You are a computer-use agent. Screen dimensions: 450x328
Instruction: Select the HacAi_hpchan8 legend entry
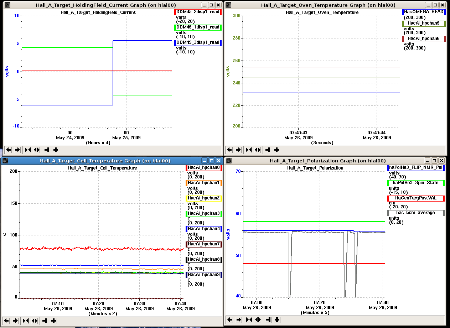tap(204, 260)
